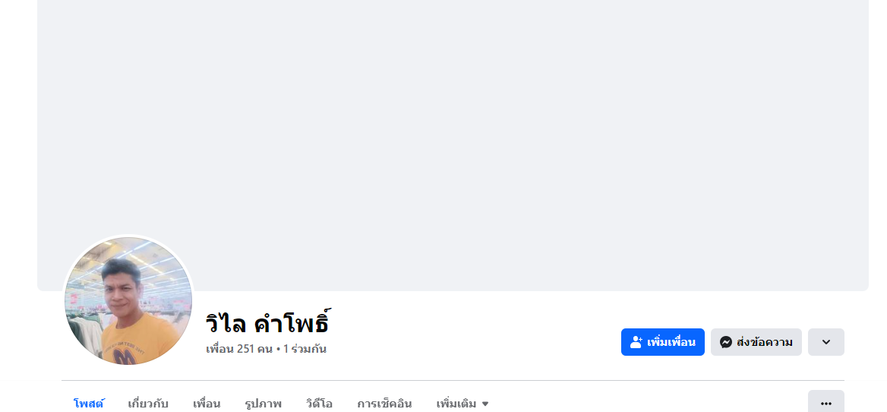This screenshot has width=887, height=412.
Task: Select the รูปภาพ tab
Action: [263, 404]
